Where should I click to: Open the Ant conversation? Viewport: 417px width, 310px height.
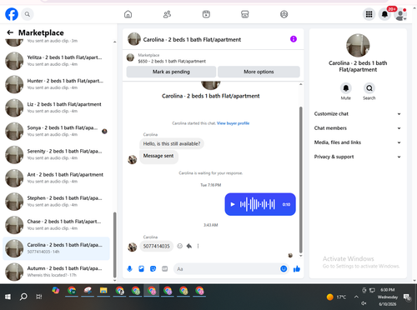[56, 177]
